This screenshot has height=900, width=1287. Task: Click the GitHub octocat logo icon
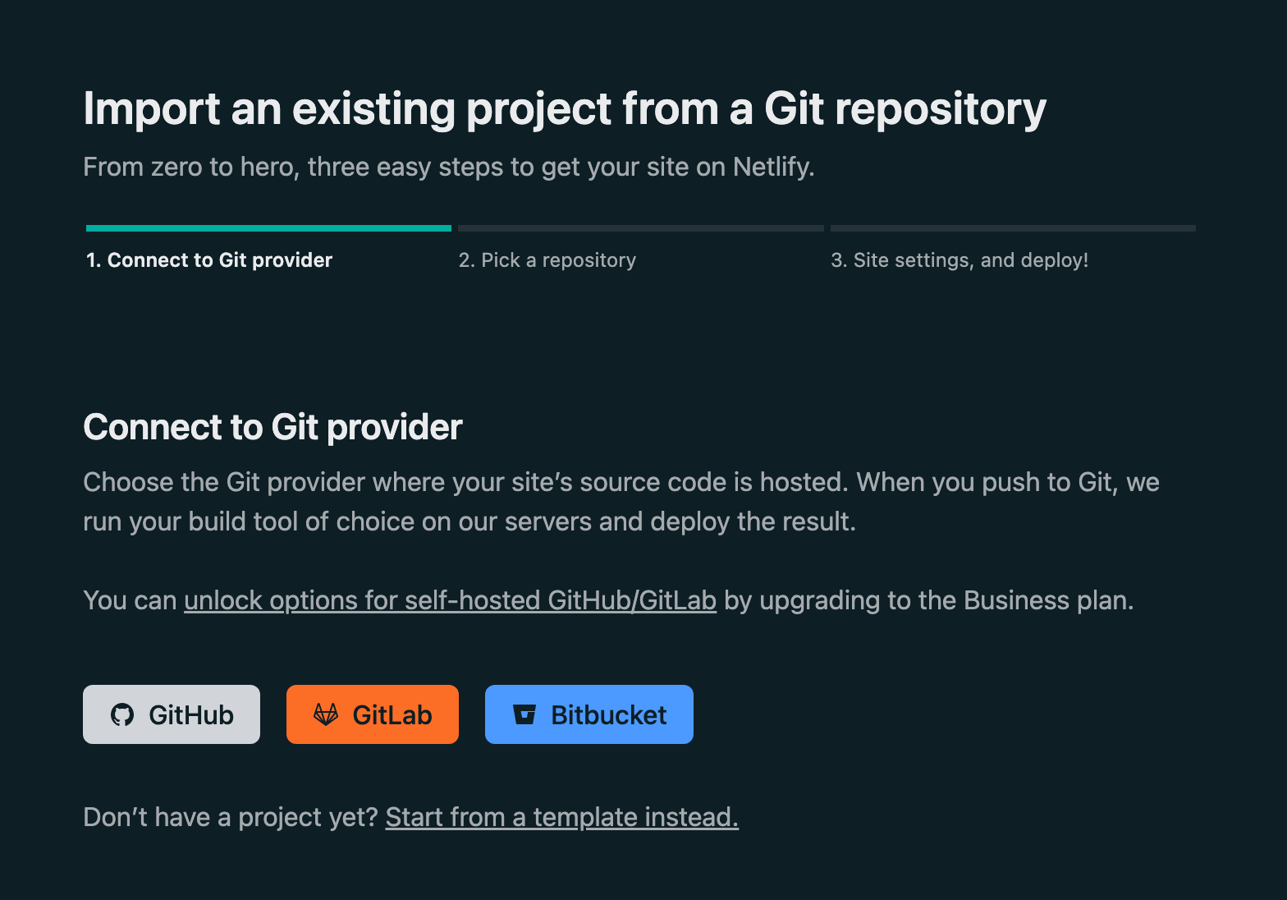[x=122, y=714]
